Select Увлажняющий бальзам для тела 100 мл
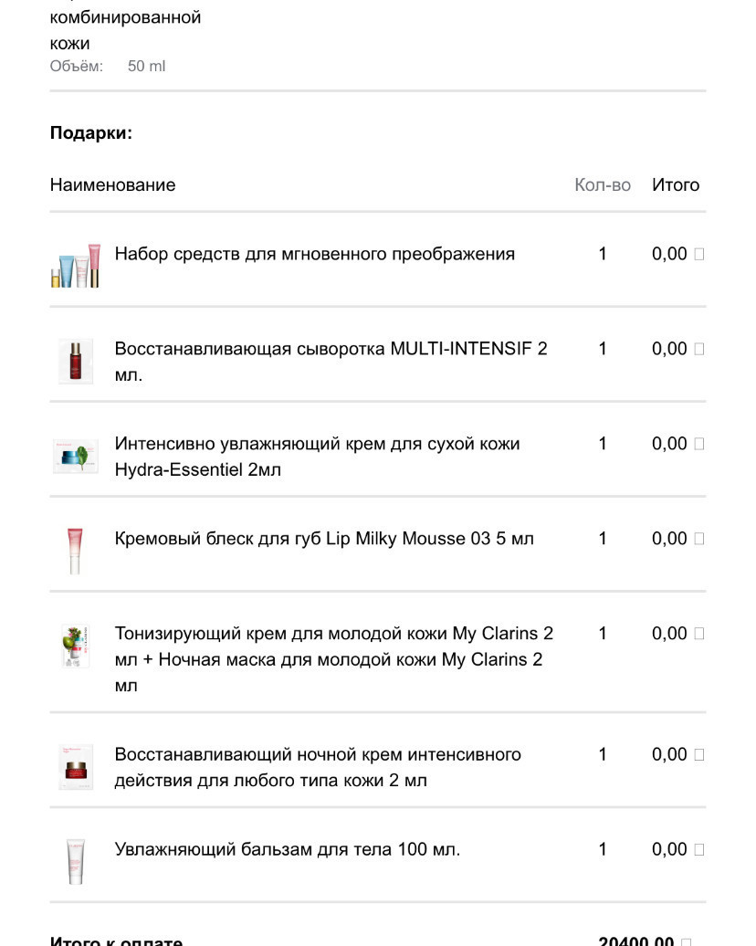756x946 pixels. pyautogui.click(x=288, y=849)
